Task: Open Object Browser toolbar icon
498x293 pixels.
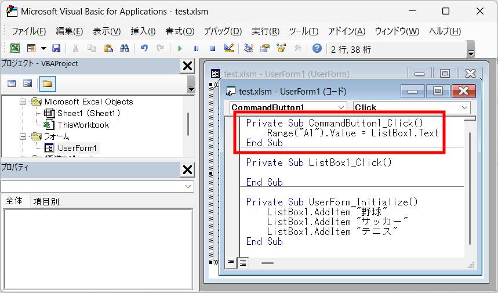Action: tap(281, 48)
